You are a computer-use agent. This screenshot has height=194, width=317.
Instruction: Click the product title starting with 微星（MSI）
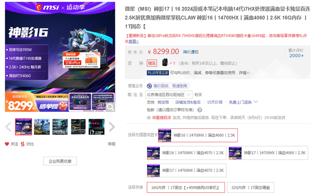(217, 18)
